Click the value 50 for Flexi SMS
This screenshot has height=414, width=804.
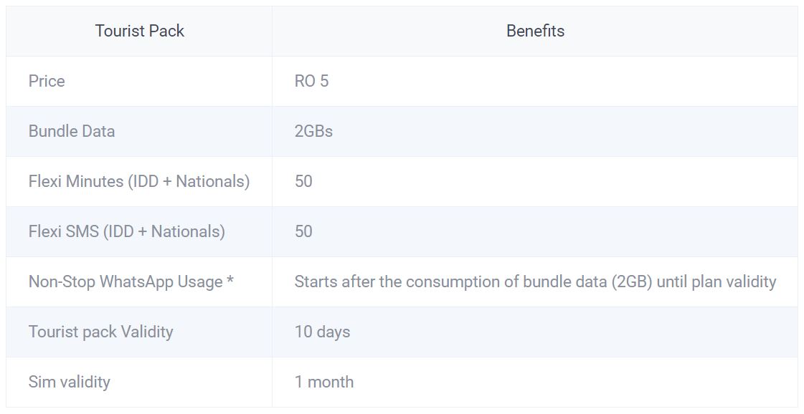tap(303, 231)
